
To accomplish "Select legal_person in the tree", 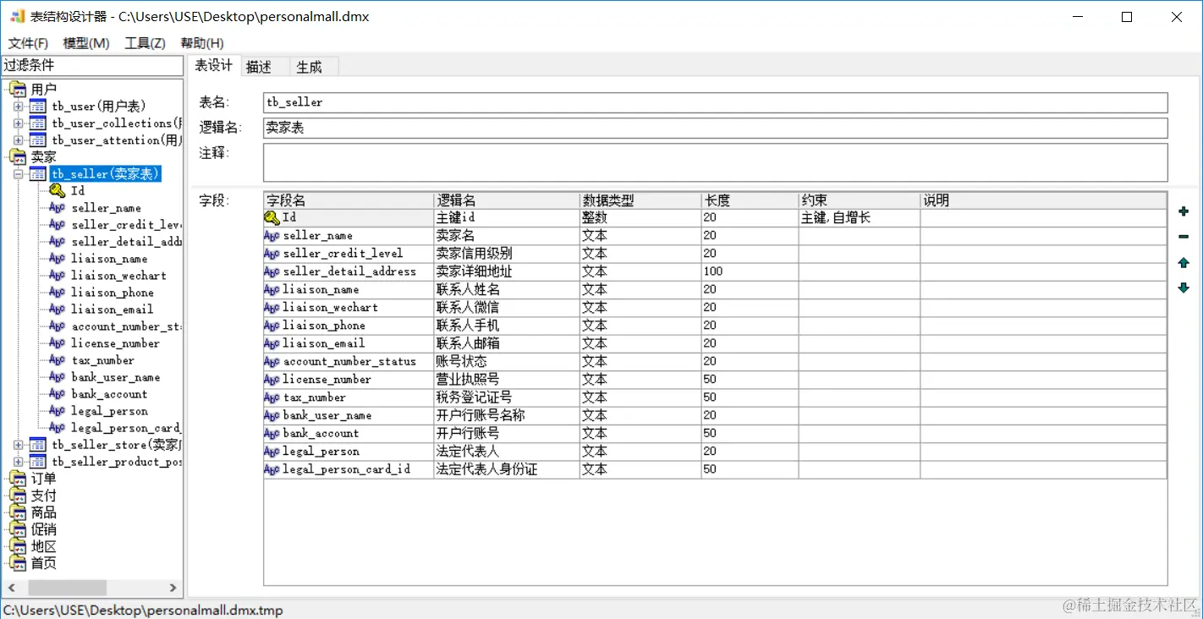I will [109, 411].
